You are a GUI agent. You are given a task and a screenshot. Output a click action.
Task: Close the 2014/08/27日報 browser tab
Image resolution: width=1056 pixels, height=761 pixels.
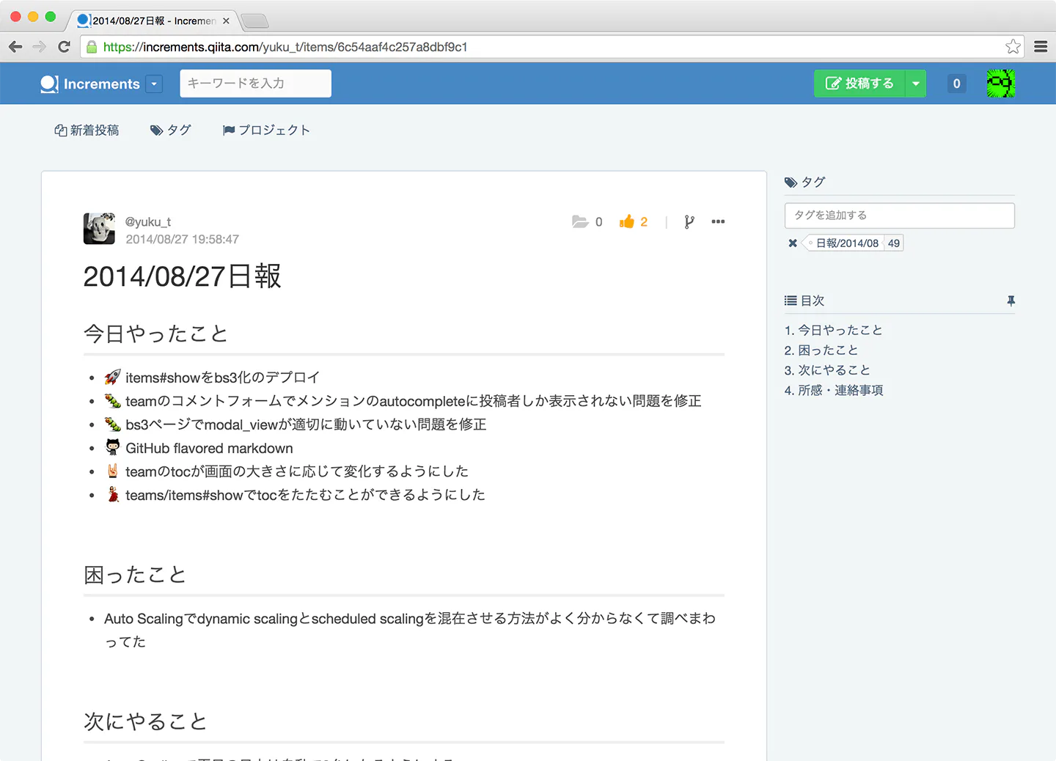(226, 21)
